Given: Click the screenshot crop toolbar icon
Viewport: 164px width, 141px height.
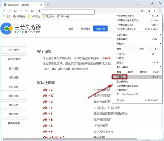Looking at the screenshot, I should pos(149,11).
